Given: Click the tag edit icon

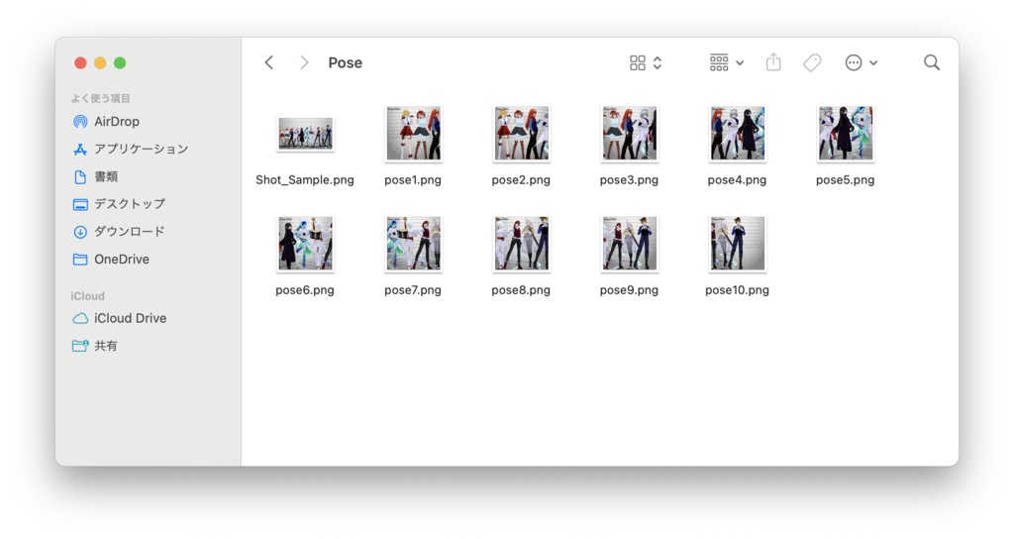Looking at the screenshot, I should [x=812, y=62].
